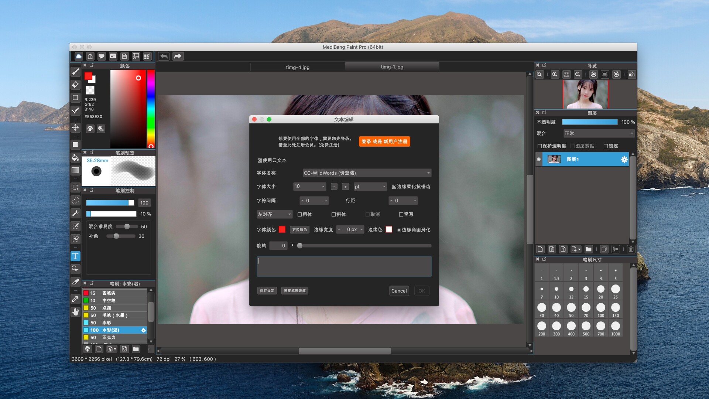Toggle visibility of 图层1 layer
709x399 pixels.
[539, 159]
